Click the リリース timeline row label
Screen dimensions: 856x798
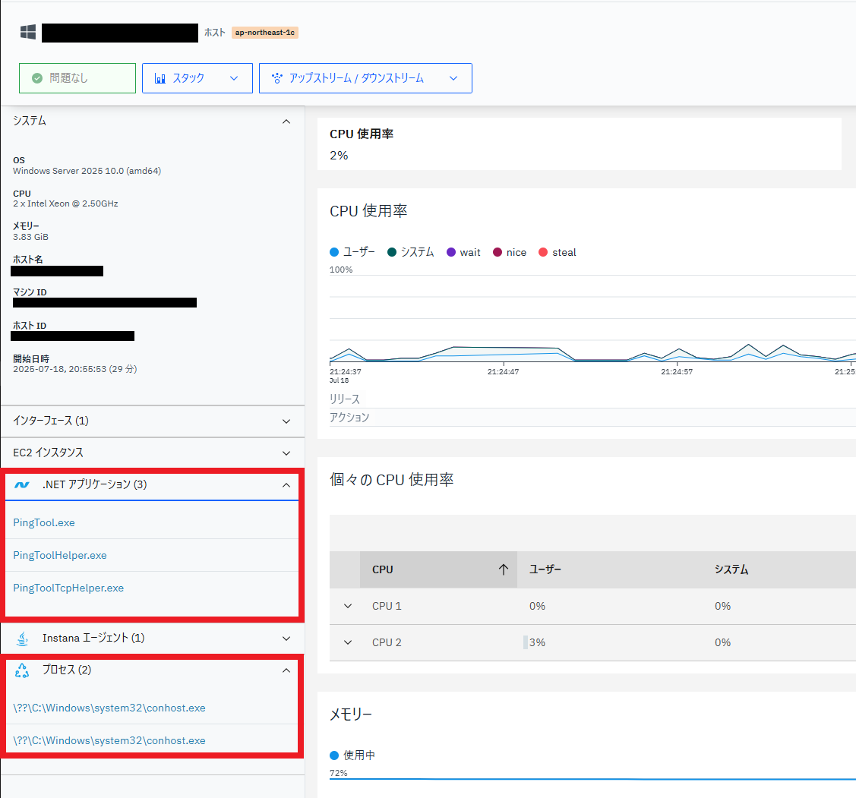(345, 399)
